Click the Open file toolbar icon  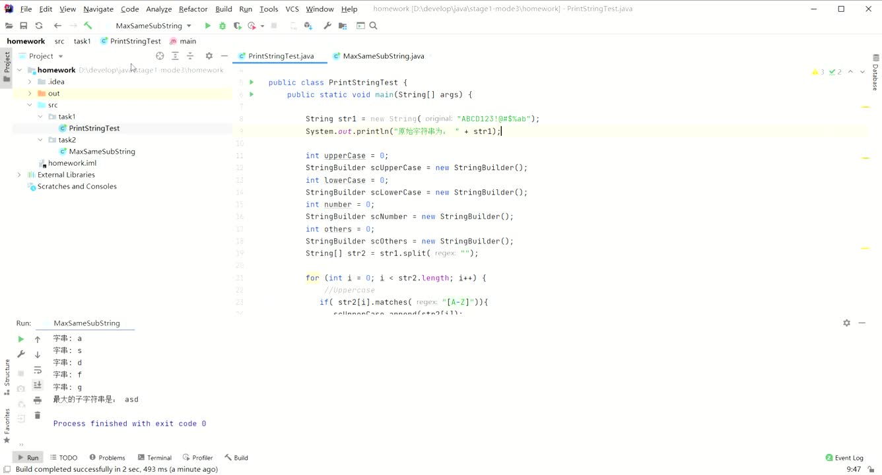pyautogui.click(x=9, y=26)
